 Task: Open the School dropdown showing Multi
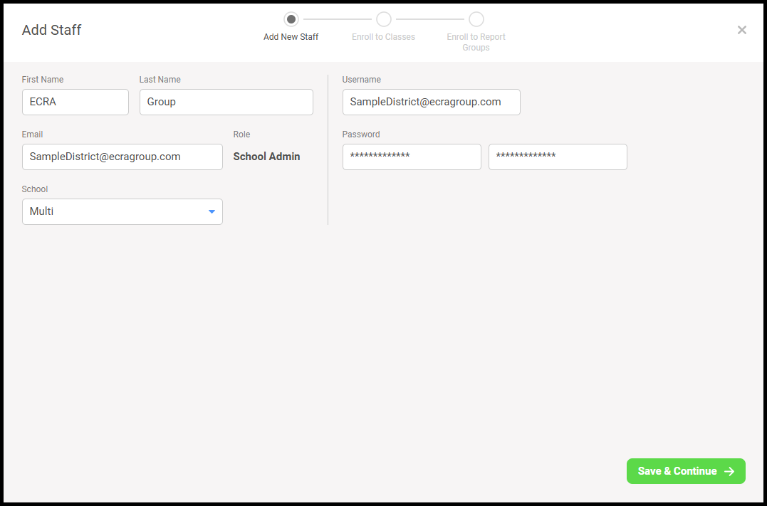click(x=114, y=211)
